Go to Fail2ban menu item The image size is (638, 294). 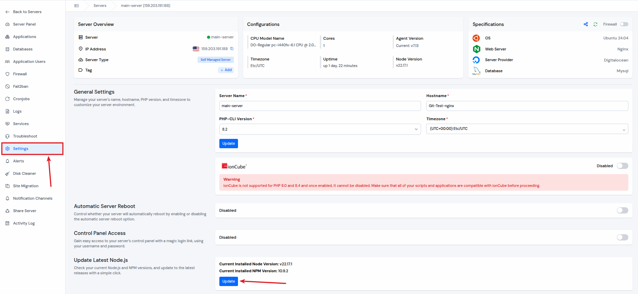tap(21, 86)
